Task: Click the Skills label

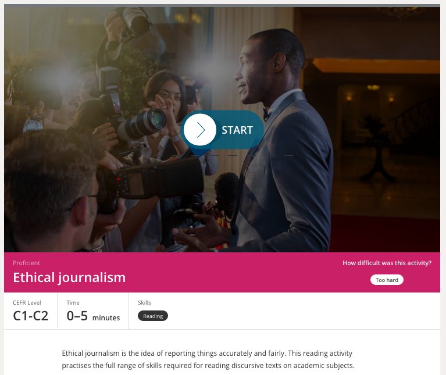Action: coord(144,302)
